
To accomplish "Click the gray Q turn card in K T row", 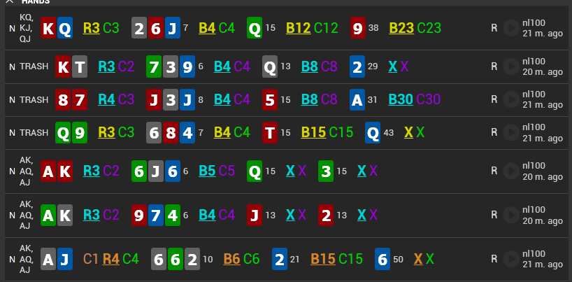I will (270, 66).
